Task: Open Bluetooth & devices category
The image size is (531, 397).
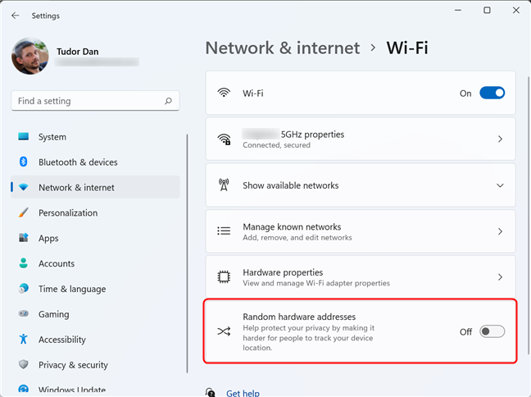Action: point(95,162)
